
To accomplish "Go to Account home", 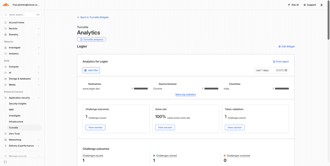I will [16, 22].
